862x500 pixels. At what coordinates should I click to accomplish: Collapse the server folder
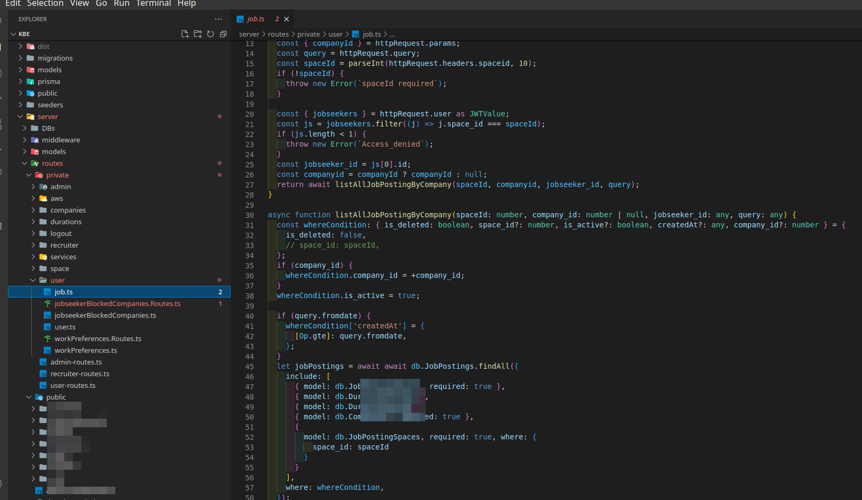[47, 117]
